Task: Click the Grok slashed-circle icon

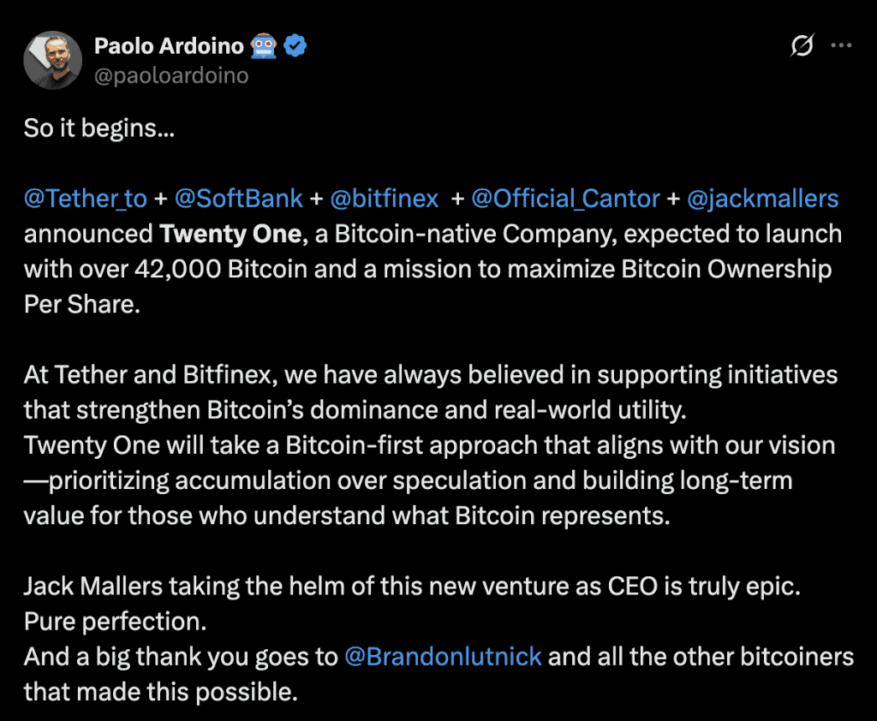Action: tap(802, 47)
